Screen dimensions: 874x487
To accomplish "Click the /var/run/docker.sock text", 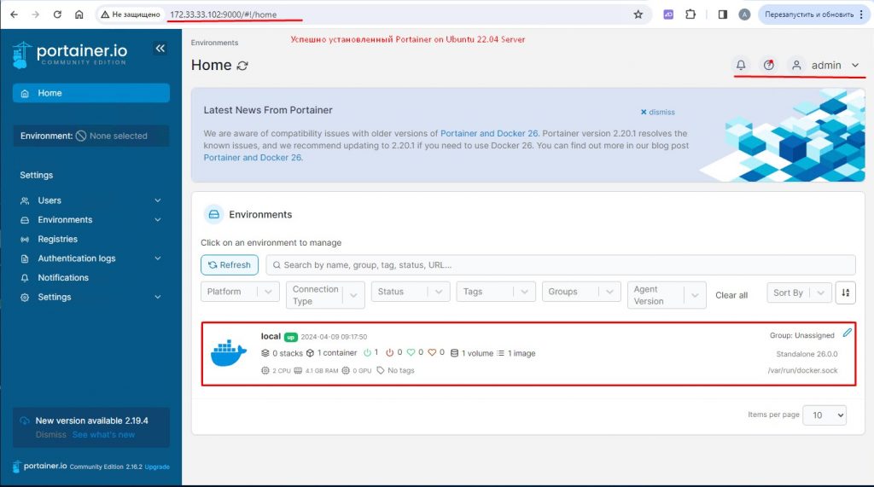I will pos(802,370).
